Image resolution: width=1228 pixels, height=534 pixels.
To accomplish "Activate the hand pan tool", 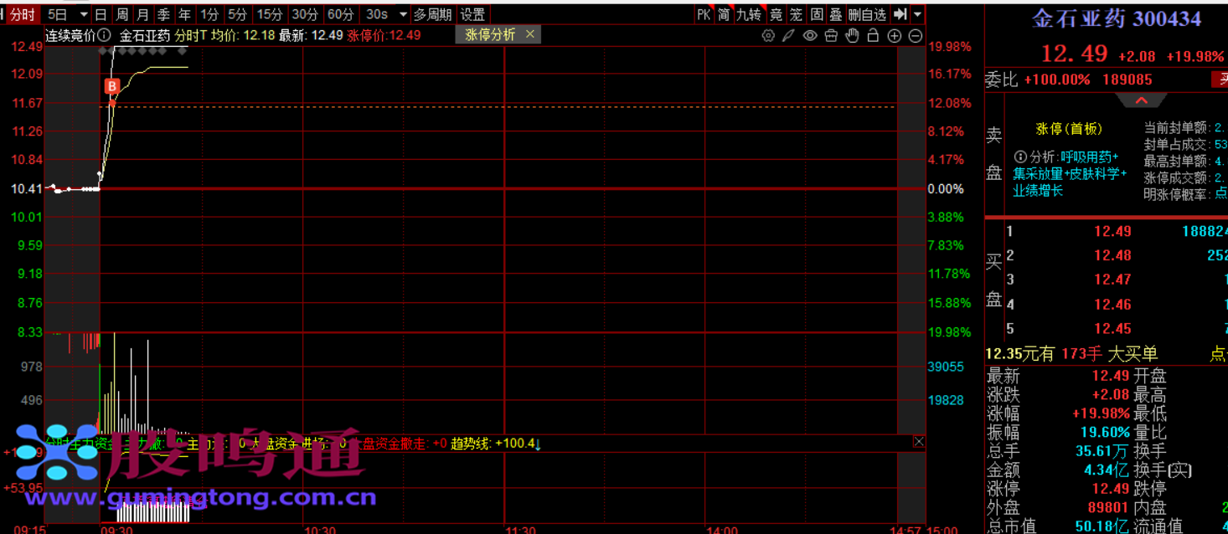I will (853, 35).
